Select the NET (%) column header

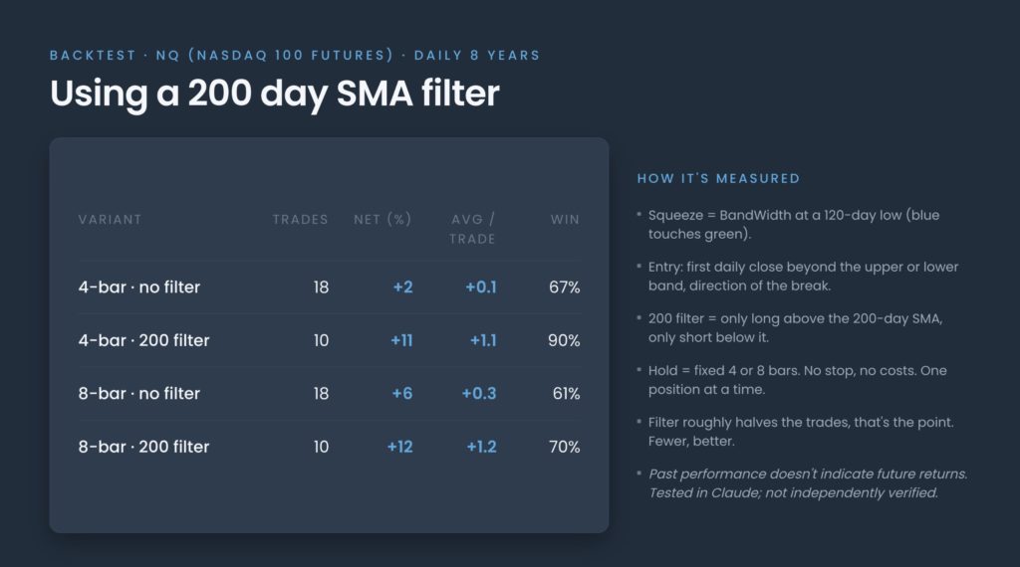[382, 220]
